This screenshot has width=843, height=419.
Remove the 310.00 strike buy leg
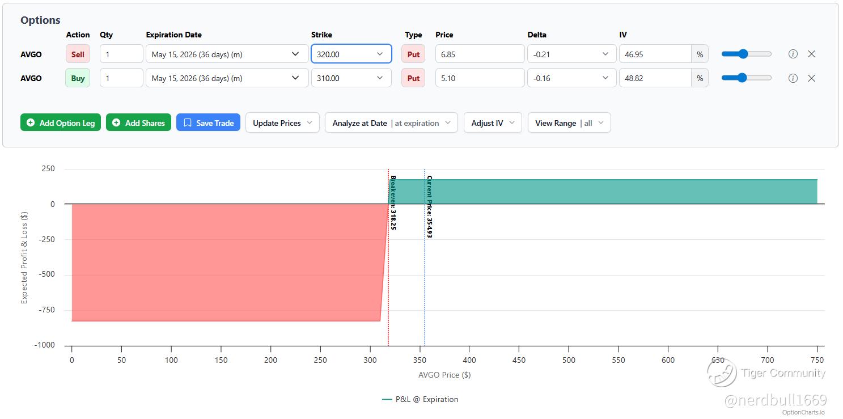pyautogui.click(x=811, y=78)
